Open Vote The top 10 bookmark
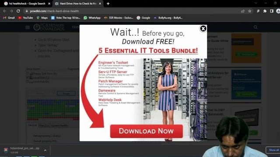Image resolution: width=280 pixels, height=157 pixels. click(66, 18)
